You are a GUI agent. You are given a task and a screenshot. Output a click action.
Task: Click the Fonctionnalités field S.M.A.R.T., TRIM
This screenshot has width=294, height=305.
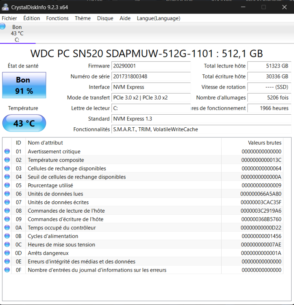tap(201, 129)
